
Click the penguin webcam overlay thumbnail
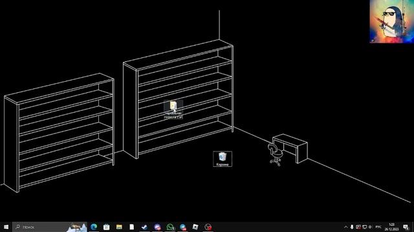coord(392,21)
